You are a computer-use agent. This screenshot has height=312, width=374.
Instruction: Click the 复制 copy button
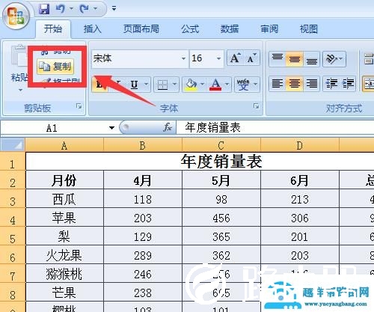coord(55,67)
